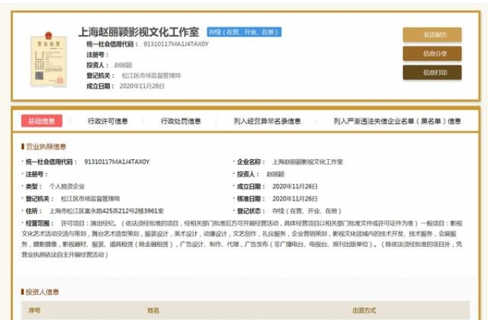Select the 基础信息 tab
Screen dimensions: 488x320
pos(41,121)
